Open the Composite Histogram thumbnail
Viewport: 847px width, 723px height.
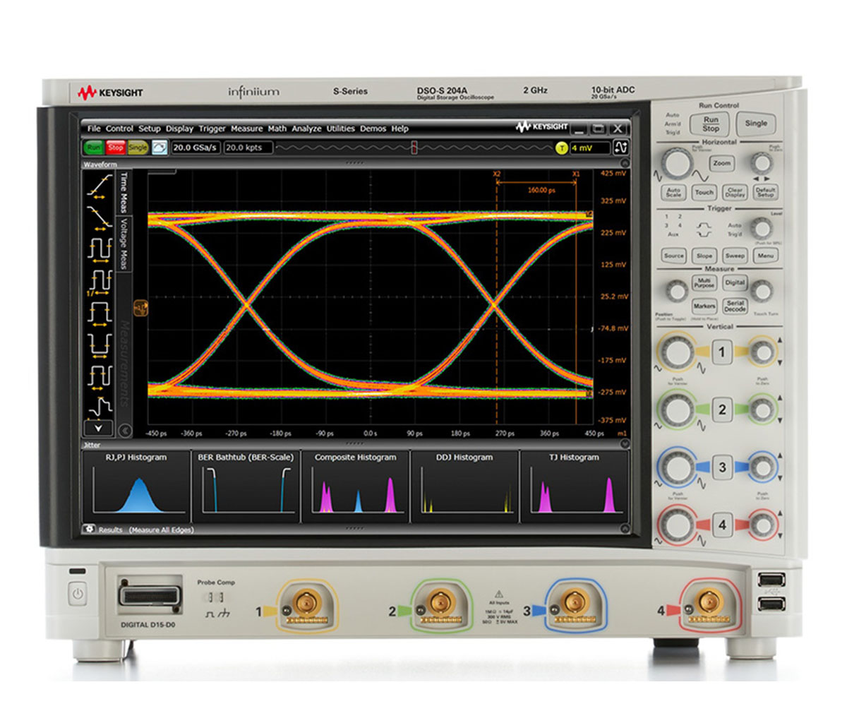coord(356,486)
